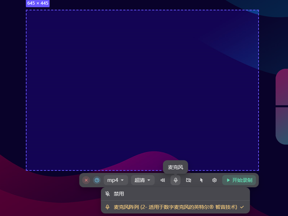Click the microphone icon in the toolbar
The image size is (288, 216).
pos(176,180)
